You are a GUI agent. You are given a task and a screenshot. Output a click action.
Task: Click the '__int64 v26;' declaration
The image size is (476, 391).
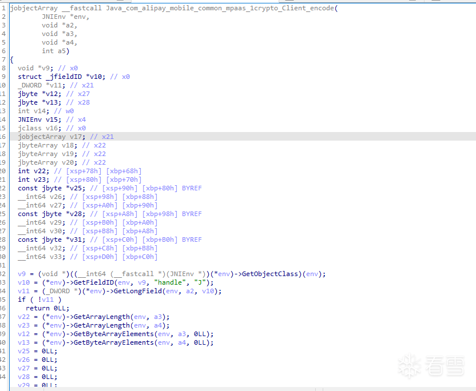[42, 197]
